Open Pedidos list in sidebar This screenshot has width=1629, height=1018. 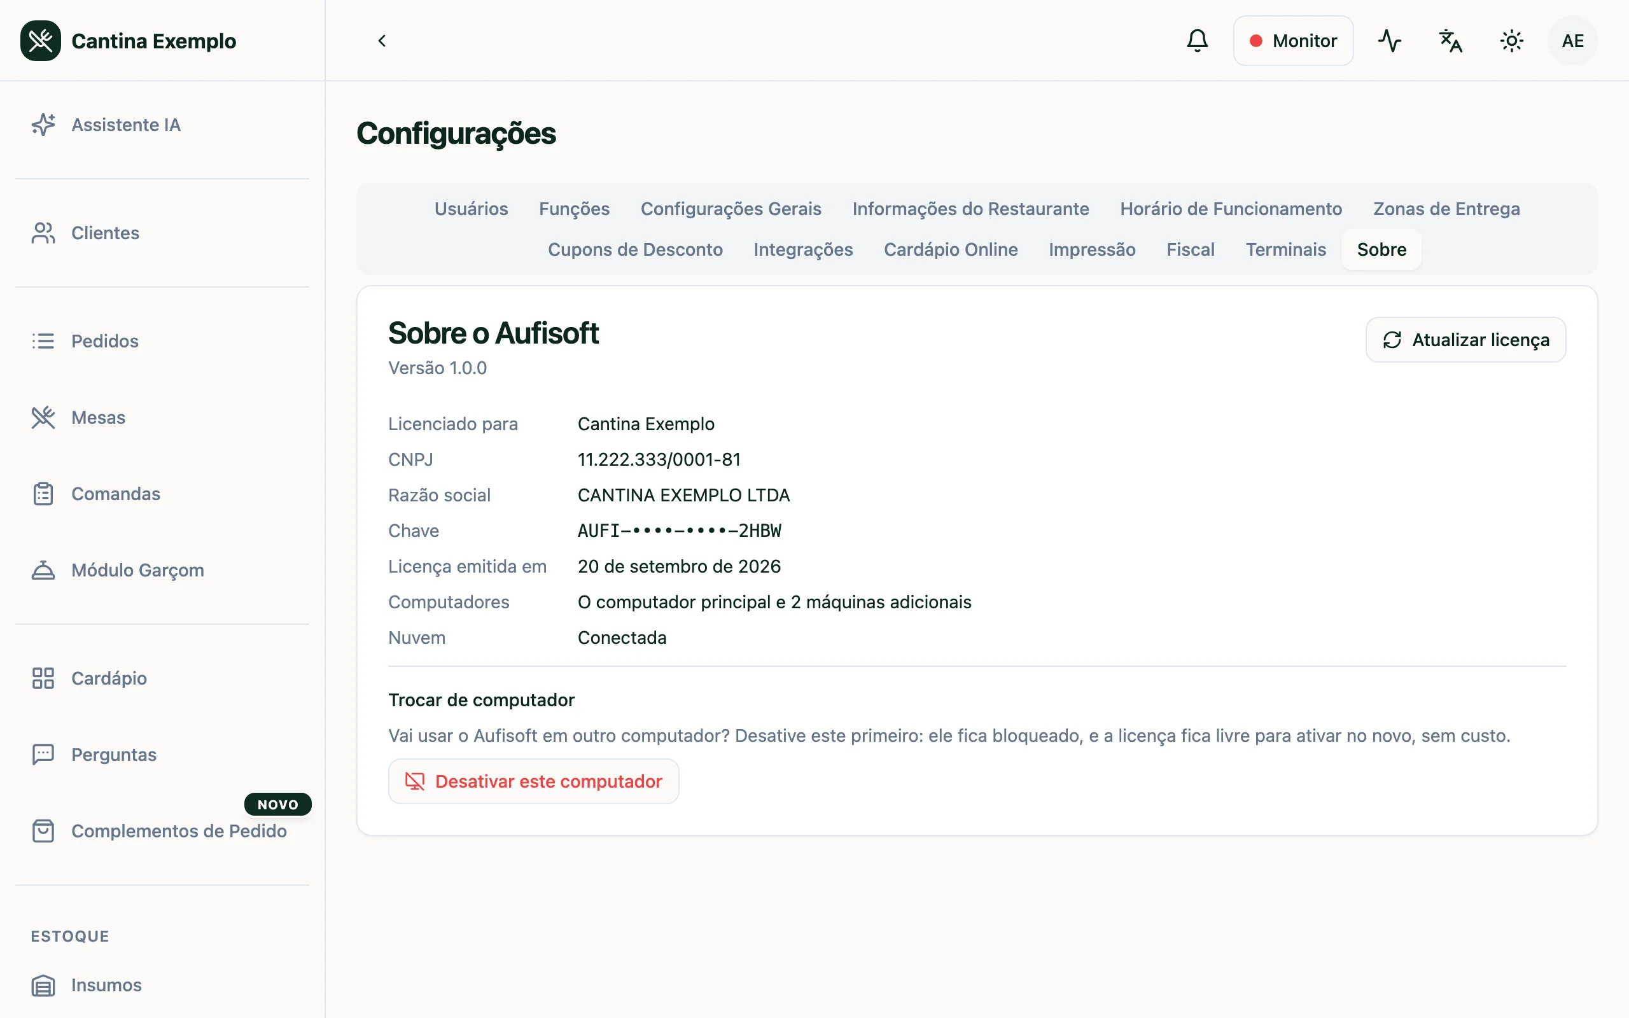click(x=162, y=340)
